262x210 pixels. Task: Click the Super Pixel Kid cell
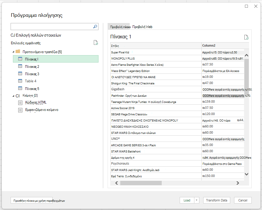pos(156,52)
